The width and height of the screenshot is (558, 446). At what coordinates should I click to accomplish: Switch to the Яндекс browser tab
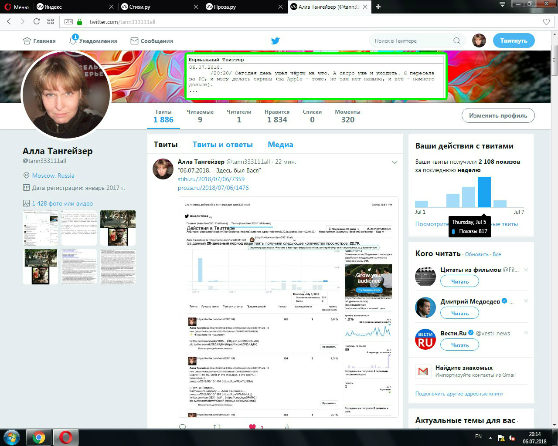coord(75,7)
